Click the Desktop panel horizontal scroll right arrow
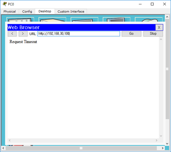 click(x=163, y=148)
